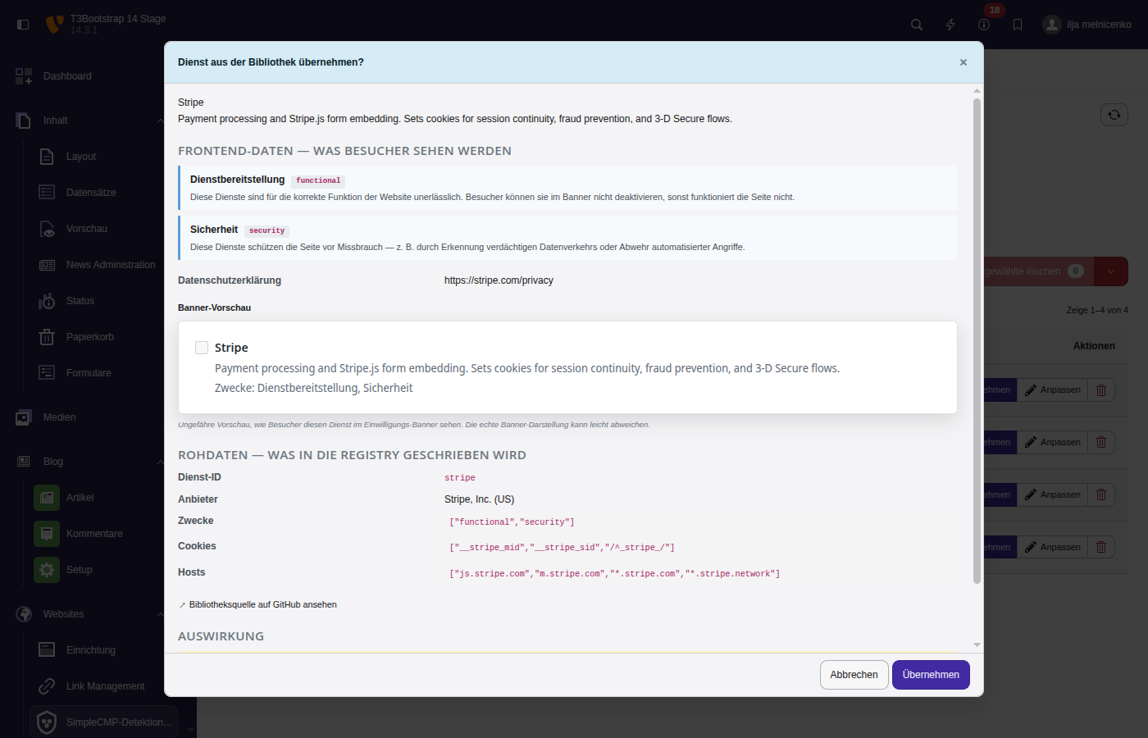1148x738 pixels.
Task: Click the Medien module icon
Action: pyautogui.click(x=24, y=417)
